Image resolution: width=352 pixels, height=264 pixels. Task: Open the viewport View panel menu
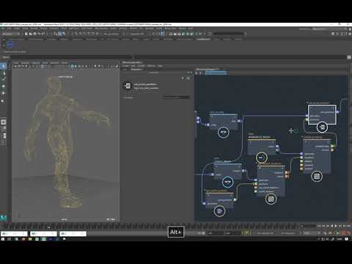click(16, 63)
